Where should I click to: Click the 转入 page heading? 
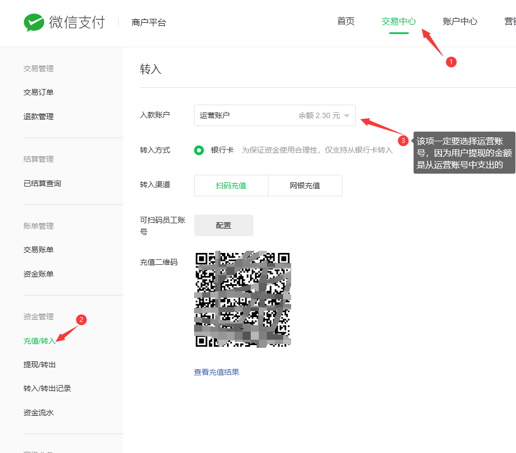[151, 69]
